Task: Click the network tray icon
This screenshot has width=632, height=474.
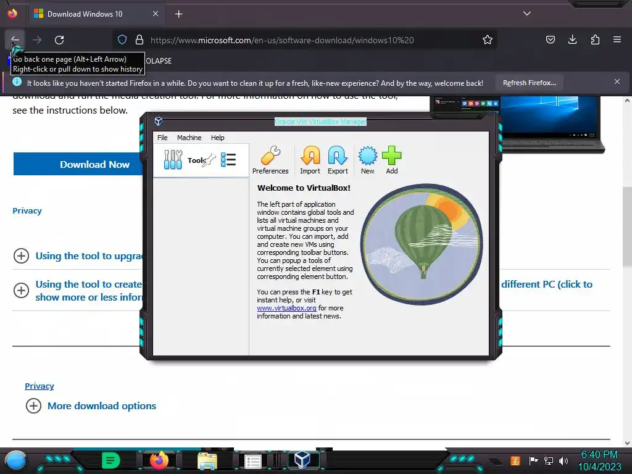Action: pos(548,460)
